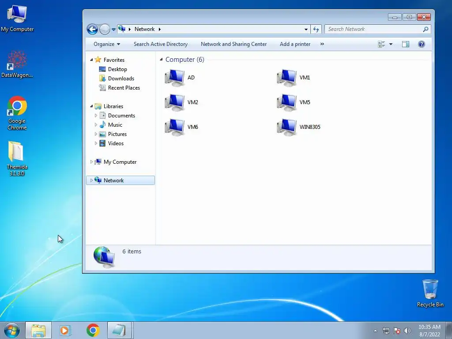
Task: Select Network in navigation pane
Action: click(121, 181)
